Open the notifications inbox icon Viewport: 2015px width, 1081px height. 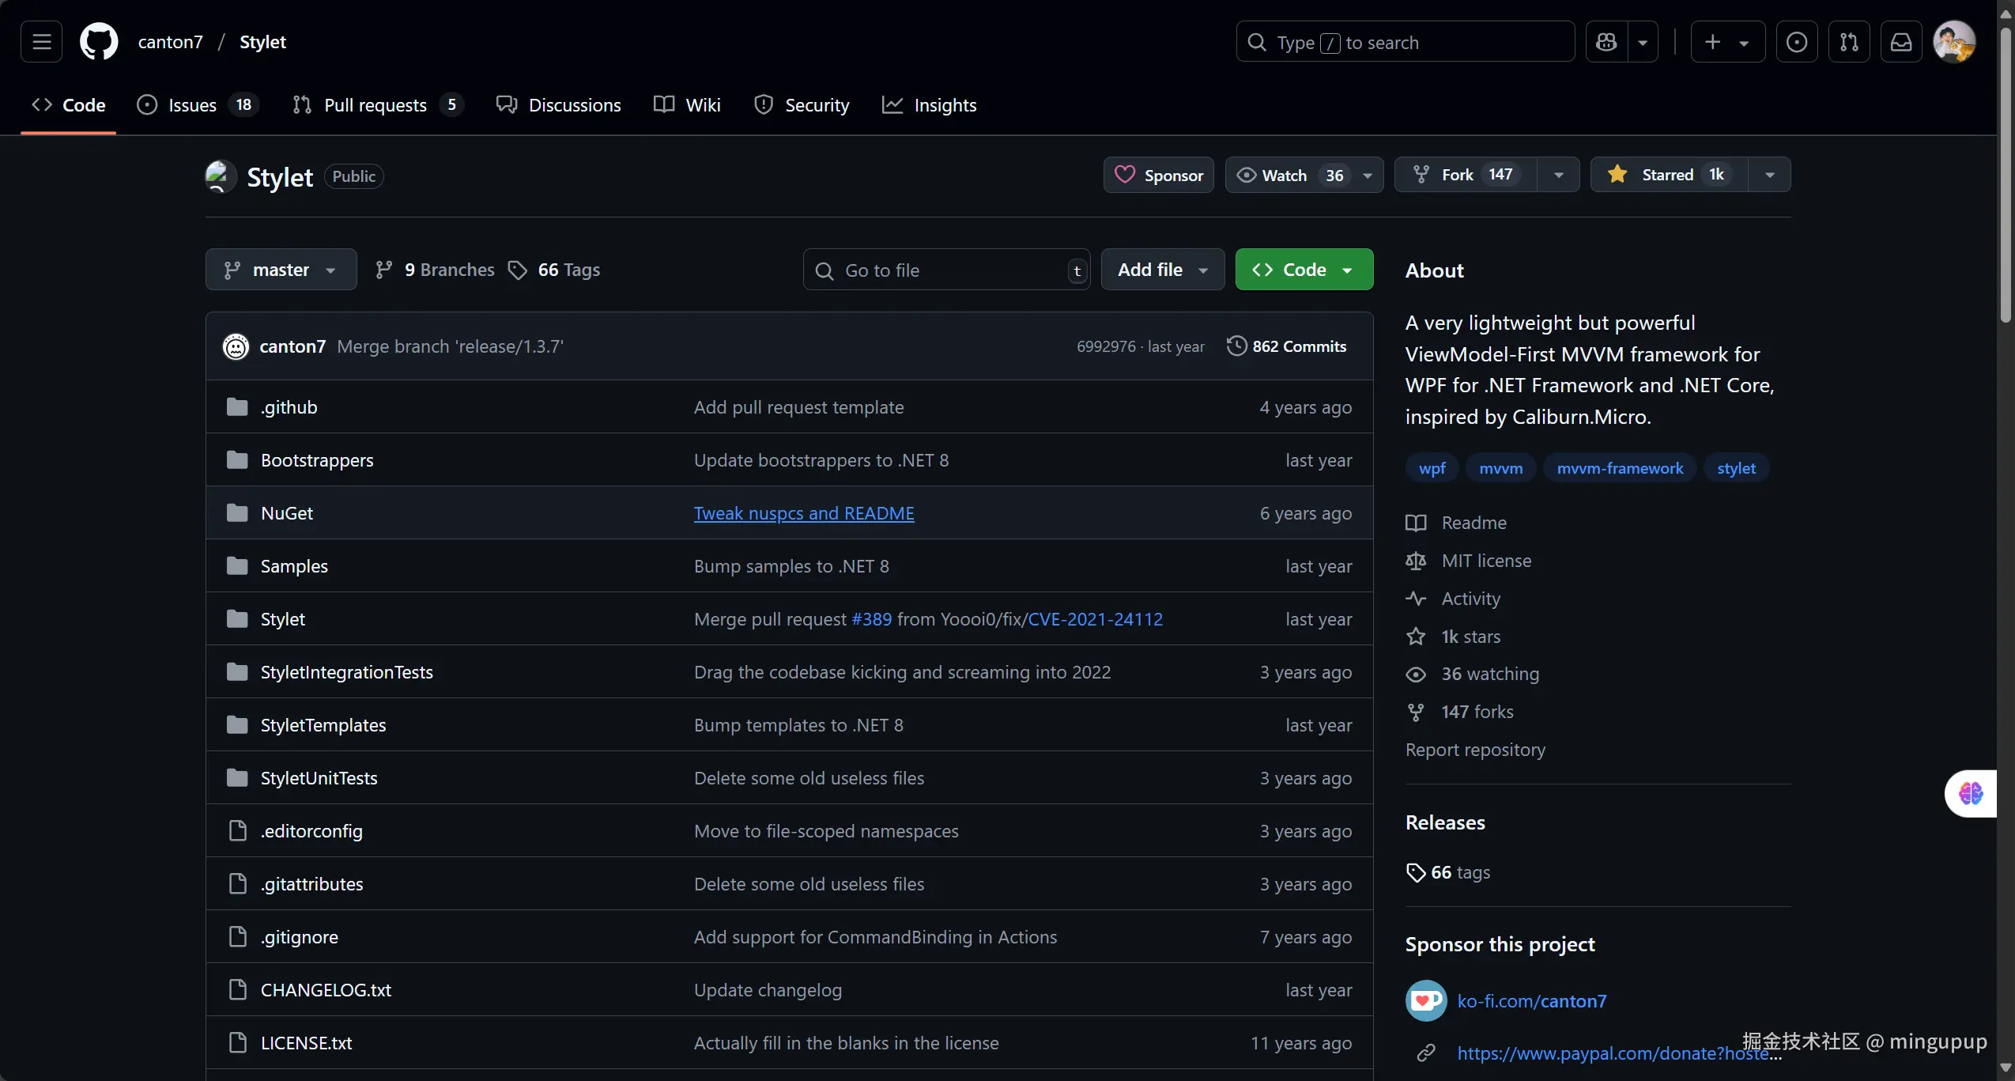pos(1901,42)
